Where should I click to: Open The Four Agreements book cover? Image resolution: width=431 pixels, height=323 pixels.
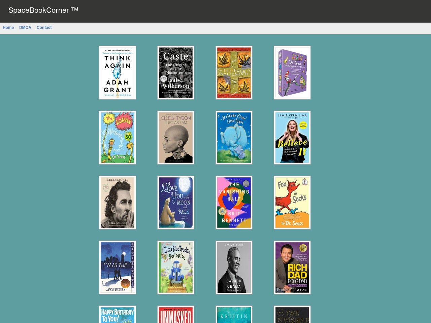point(234,73)
